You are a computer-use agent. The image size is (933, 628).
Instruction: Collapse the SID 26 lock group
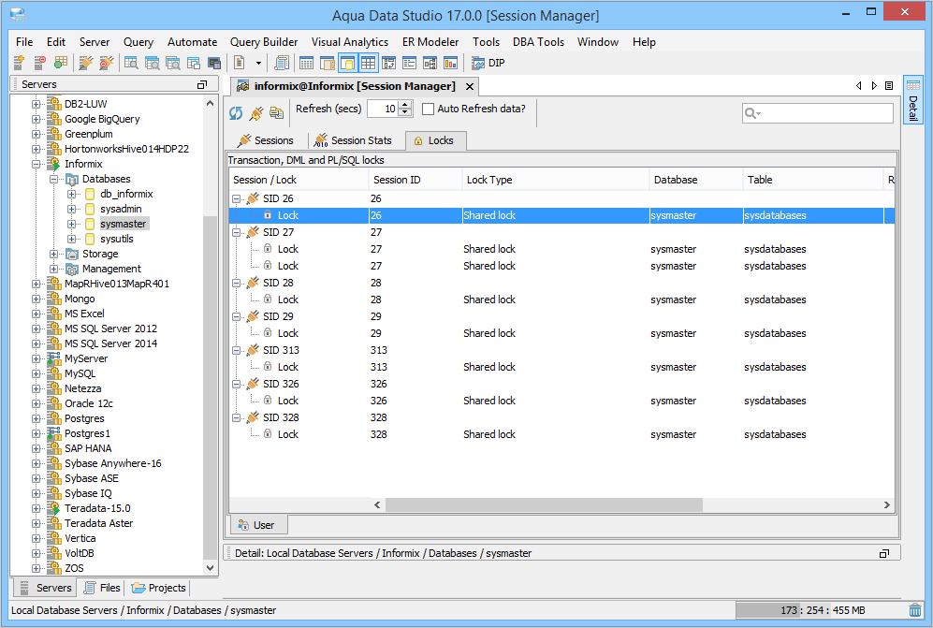[x=236, y=198]
